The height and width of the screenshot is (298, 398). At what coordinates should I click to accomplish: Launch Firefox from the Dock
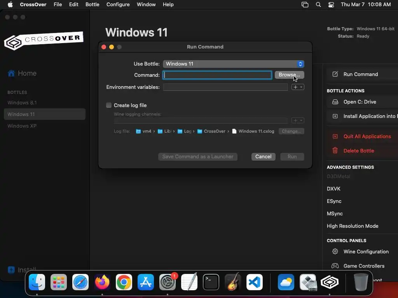click(102, 282)
